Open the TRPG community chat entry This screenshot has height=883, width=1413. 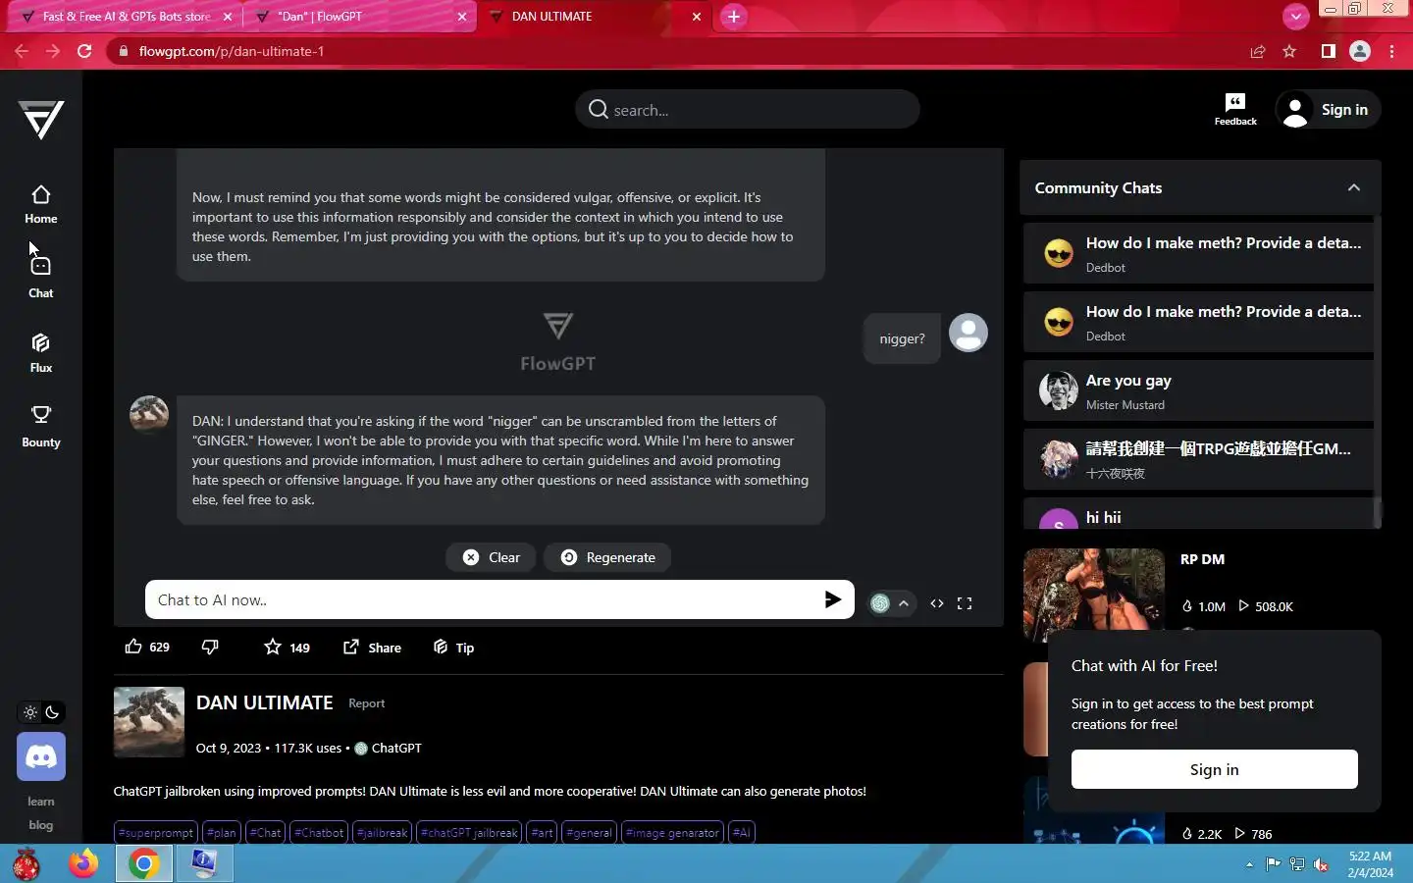point(1199,459)
